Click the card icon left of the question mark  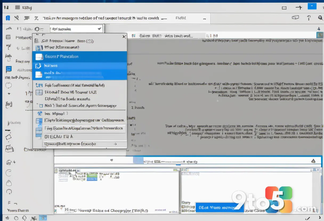point(295,18)
